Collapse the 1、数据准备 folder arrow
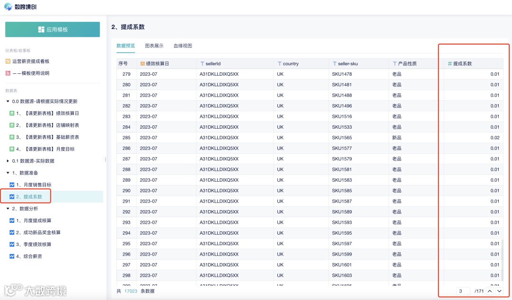512x300 pixels. coord(8,173)
